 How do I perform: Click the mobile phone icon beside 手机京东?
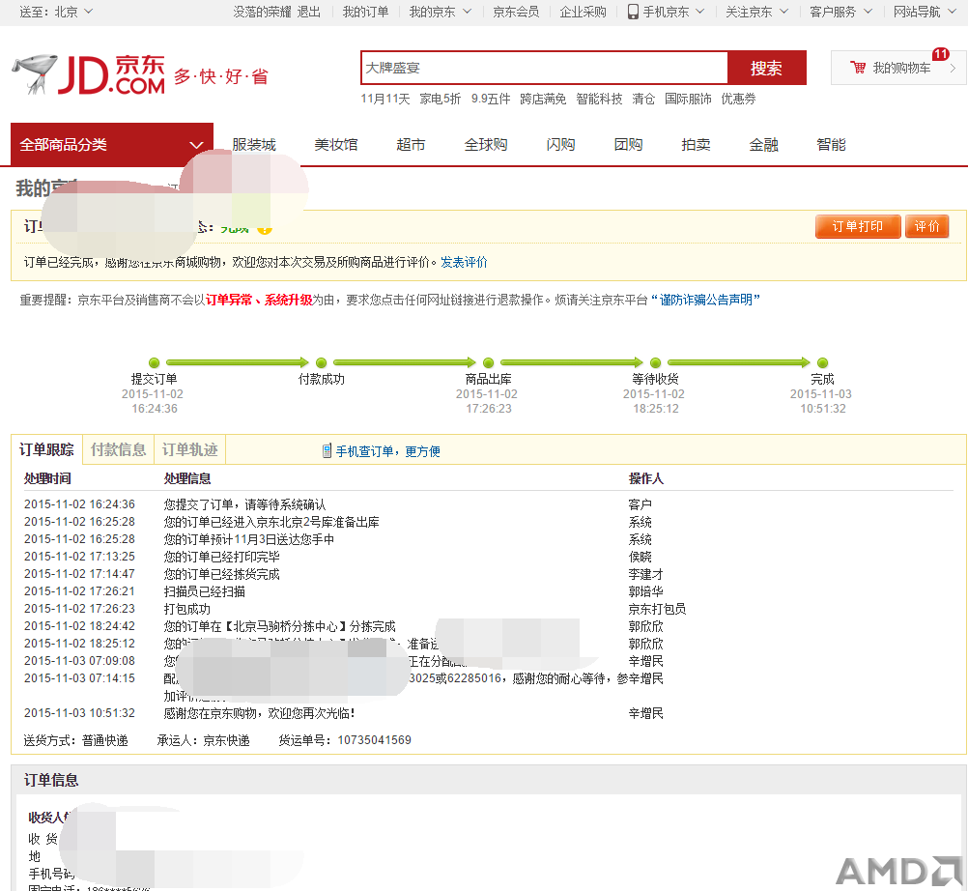[x=633, y=12]
